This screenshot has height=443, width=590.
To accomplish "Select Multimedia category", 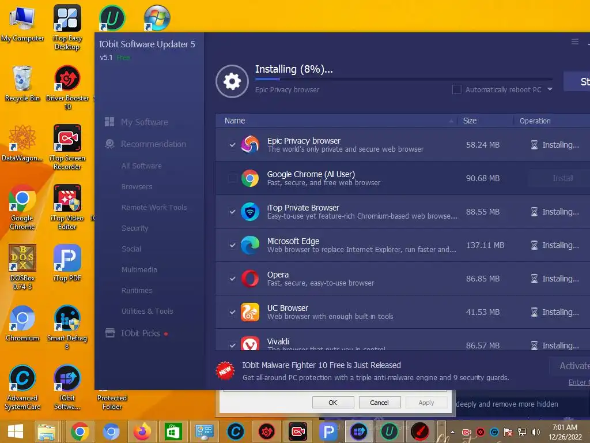I will 139,269.
